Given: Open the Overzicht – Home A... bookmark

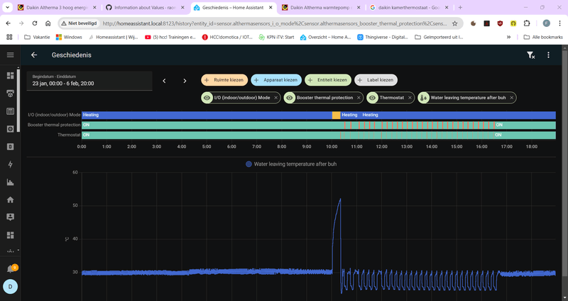Looking at the screenshot, I should pyautogui.click(x=325, y=37).
